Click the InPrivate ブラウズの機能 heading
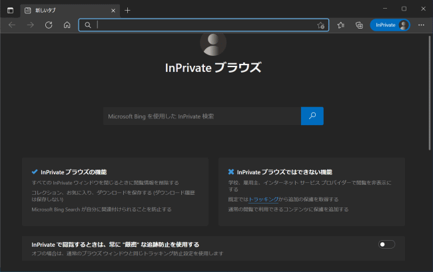Image resolution: width=433 pixels, height=272 pixels. [x=73, y=172]
